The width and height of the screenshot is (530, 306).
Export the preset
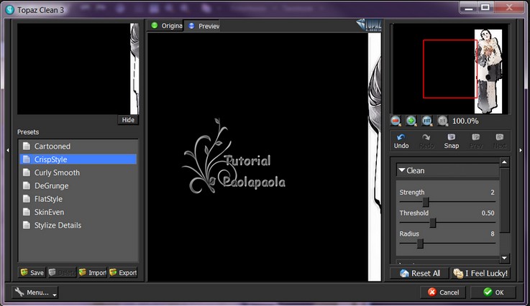123,272
